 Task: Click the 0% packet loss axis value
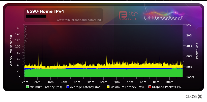tap(189, 25)
